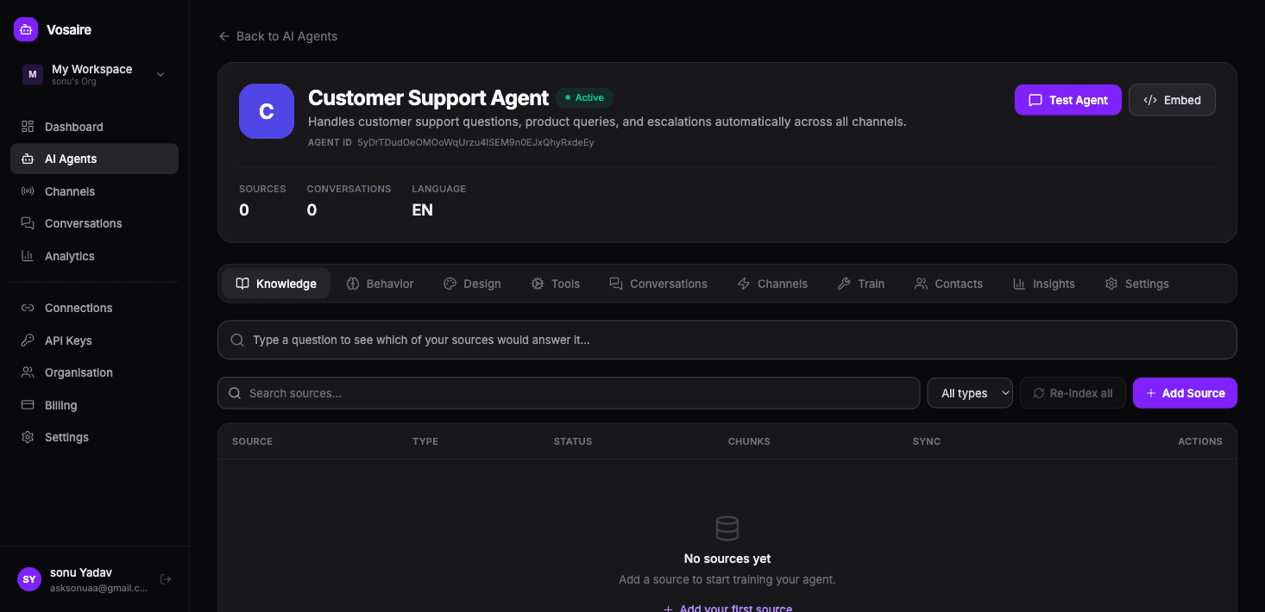Click the EN language value
This screenshot has width=1265, height=612.
pos(423,210)
